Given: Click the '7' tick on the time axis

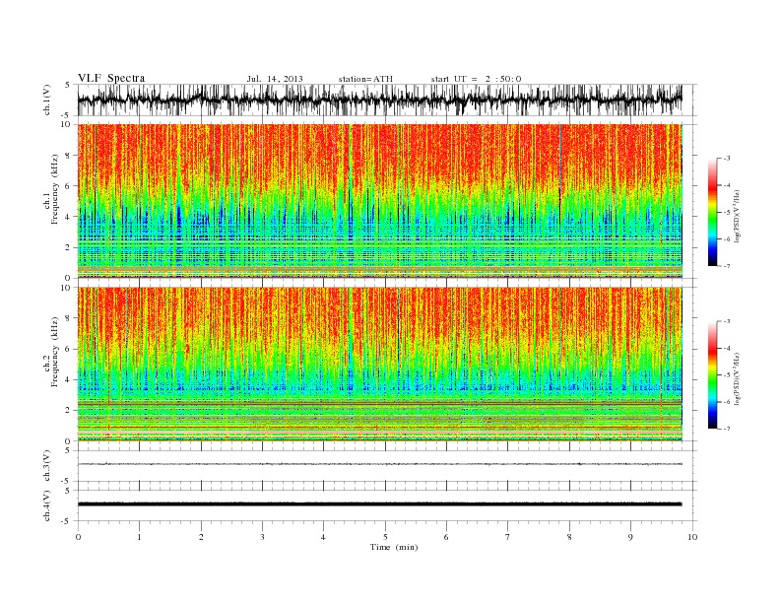Looking at the screenshot, I should point(508,537).
